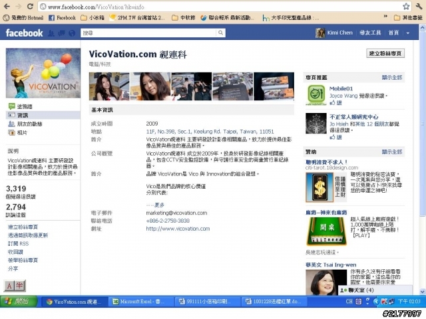Open notifications globe icon in Facebook header

72,33
